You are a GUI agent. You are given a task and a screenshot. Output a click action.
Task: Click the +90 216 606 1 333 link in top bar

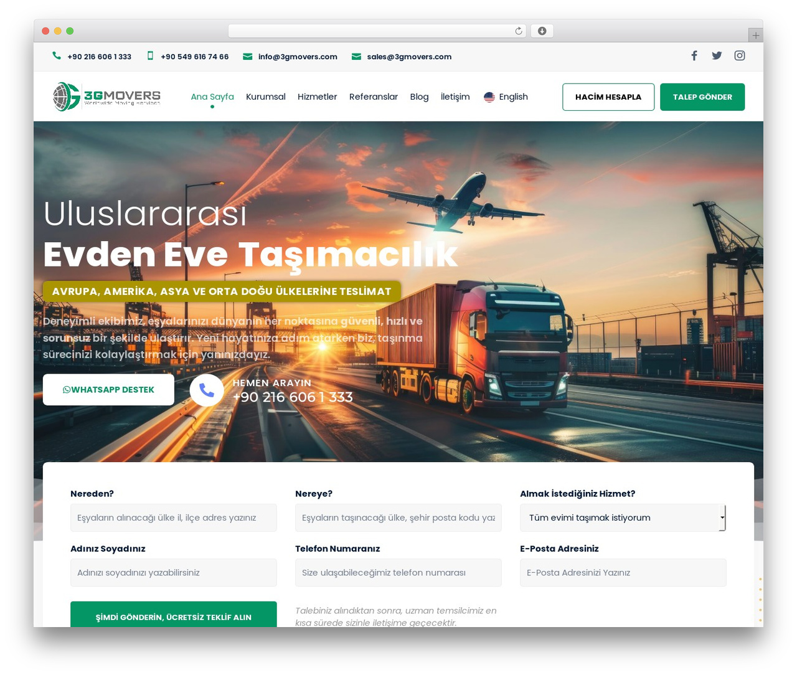(x=100, y=57)
